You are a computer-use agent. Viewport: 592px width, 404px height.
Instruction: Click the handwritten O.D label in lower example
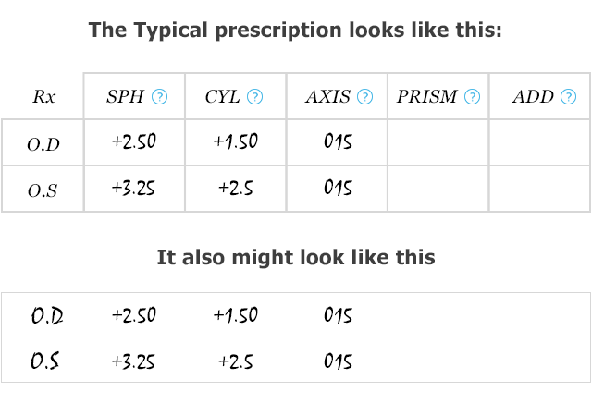point(47,316)
